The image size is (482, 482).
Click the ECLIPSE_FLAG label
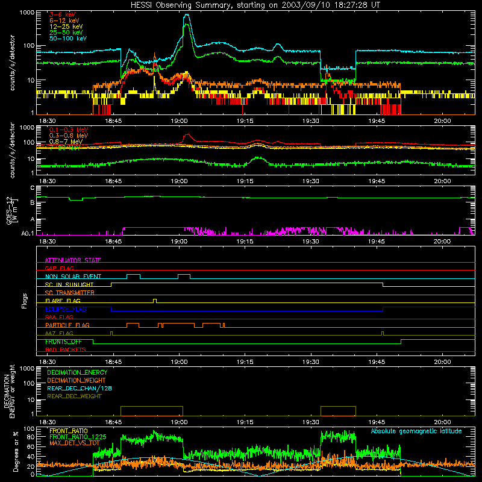click(x=66, y=309)
